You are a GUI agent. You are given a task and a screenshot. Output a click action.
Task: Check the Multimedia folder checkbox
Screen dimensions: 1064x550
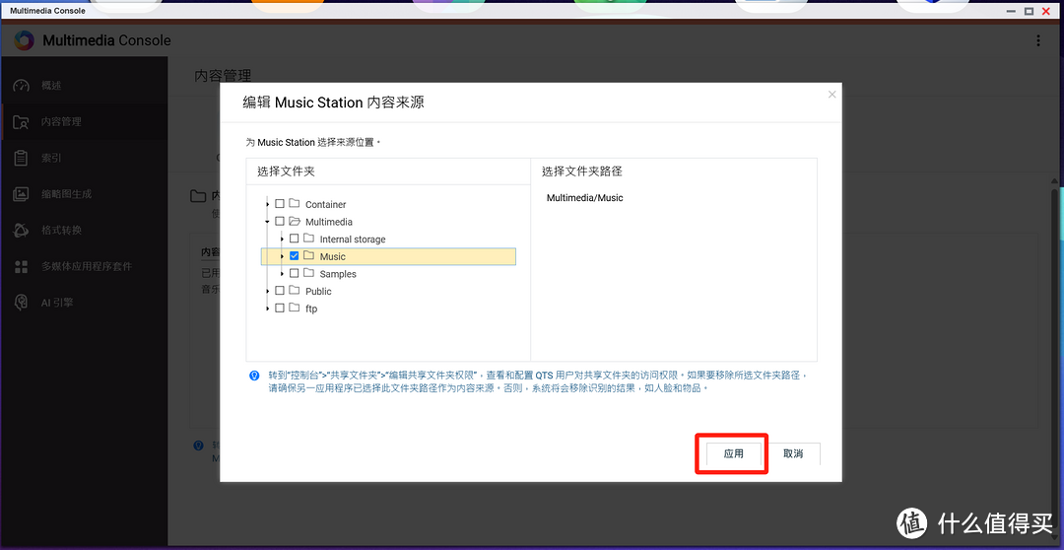coord(280,222)
